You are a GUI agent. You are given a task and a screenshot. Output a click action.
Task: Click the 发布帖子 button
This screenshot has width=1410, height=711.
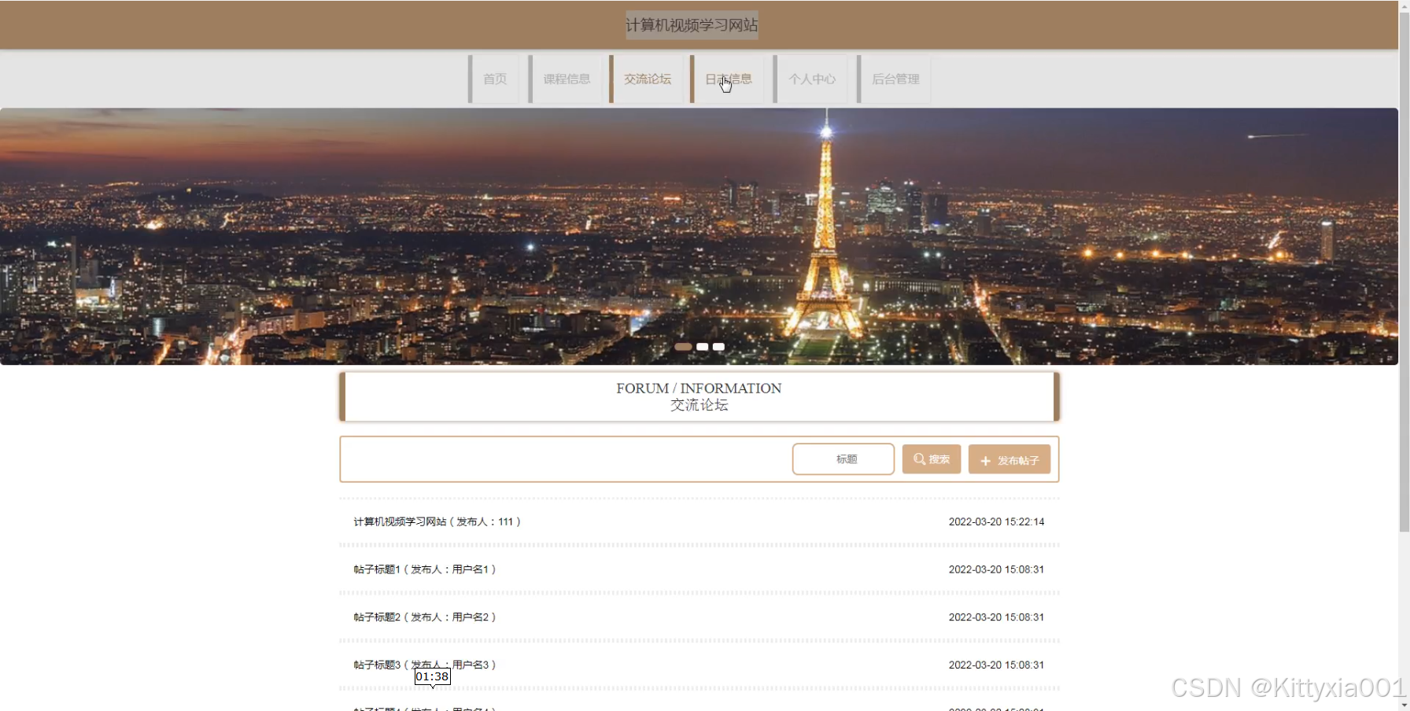1010,459
